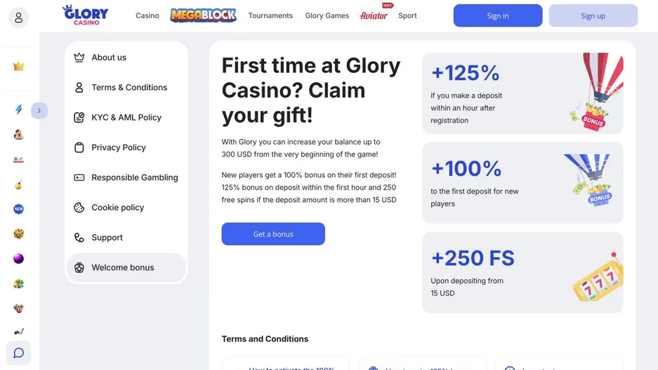Open the chat support bubble icon
658x370 pixels.
pos(18,353)
